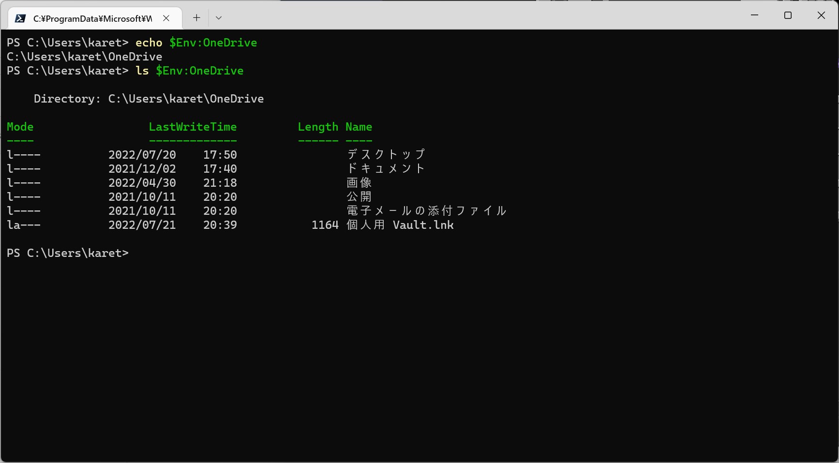The width and height of the screenshot is (839, 463).
Task: Click the Mode column header
Action: (20, 127)
